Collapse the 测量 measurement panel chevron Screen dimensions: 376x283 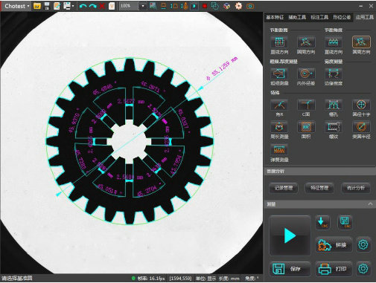click(x=370, y=204)
